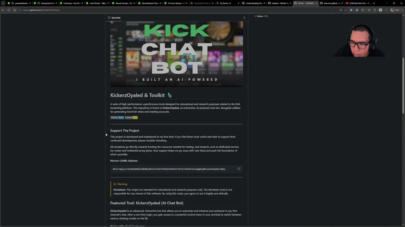Viewport: 405px width, 227px height.
Task: Select the README tab
Action: (114, 18)
